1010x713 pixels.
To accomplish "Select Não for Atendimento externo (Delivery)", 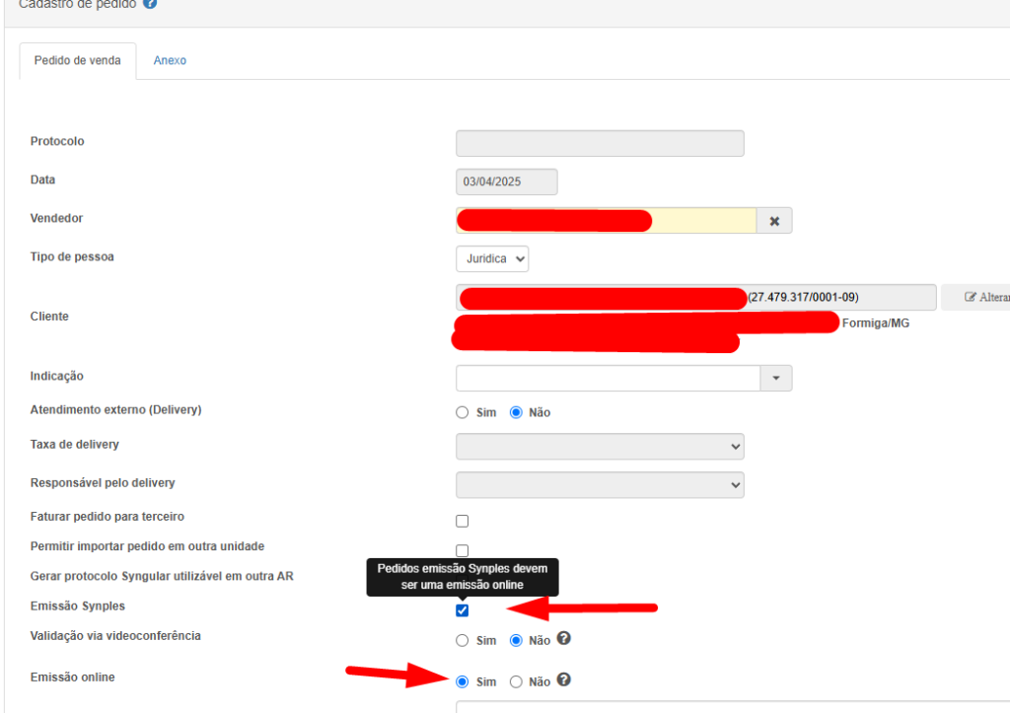I will pos(516,412).
